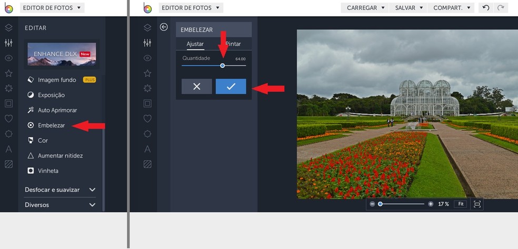518x249 pixels.
Task: Open layers manager icon in right sidebar
Action: [148, 28]
